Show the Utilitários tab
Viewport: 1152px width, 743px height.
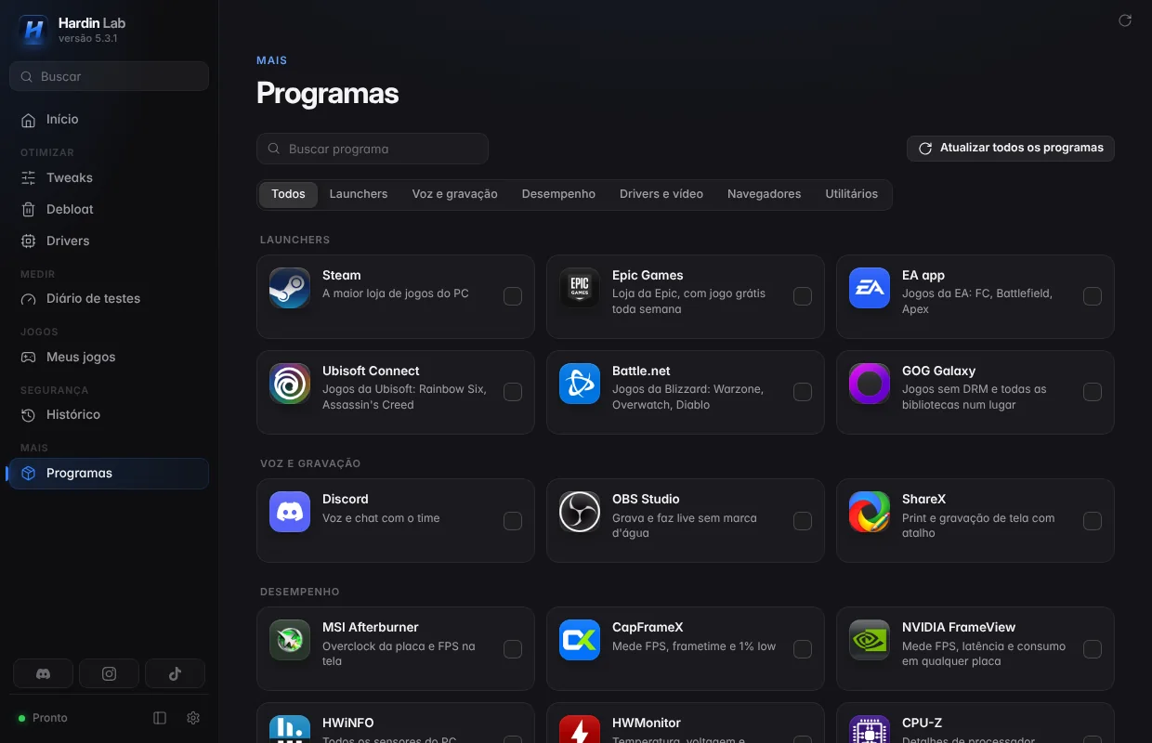(x=852, y=194)
